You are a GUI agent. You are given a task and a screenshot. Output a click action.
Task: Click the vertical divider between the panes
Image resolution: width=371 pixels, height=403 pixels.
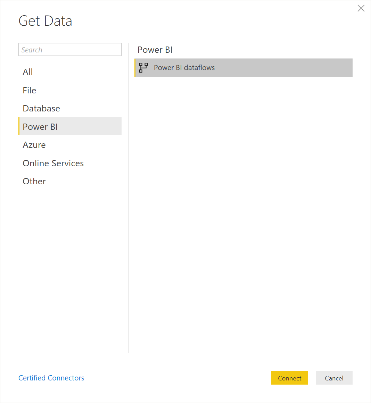tap(128, 198)
